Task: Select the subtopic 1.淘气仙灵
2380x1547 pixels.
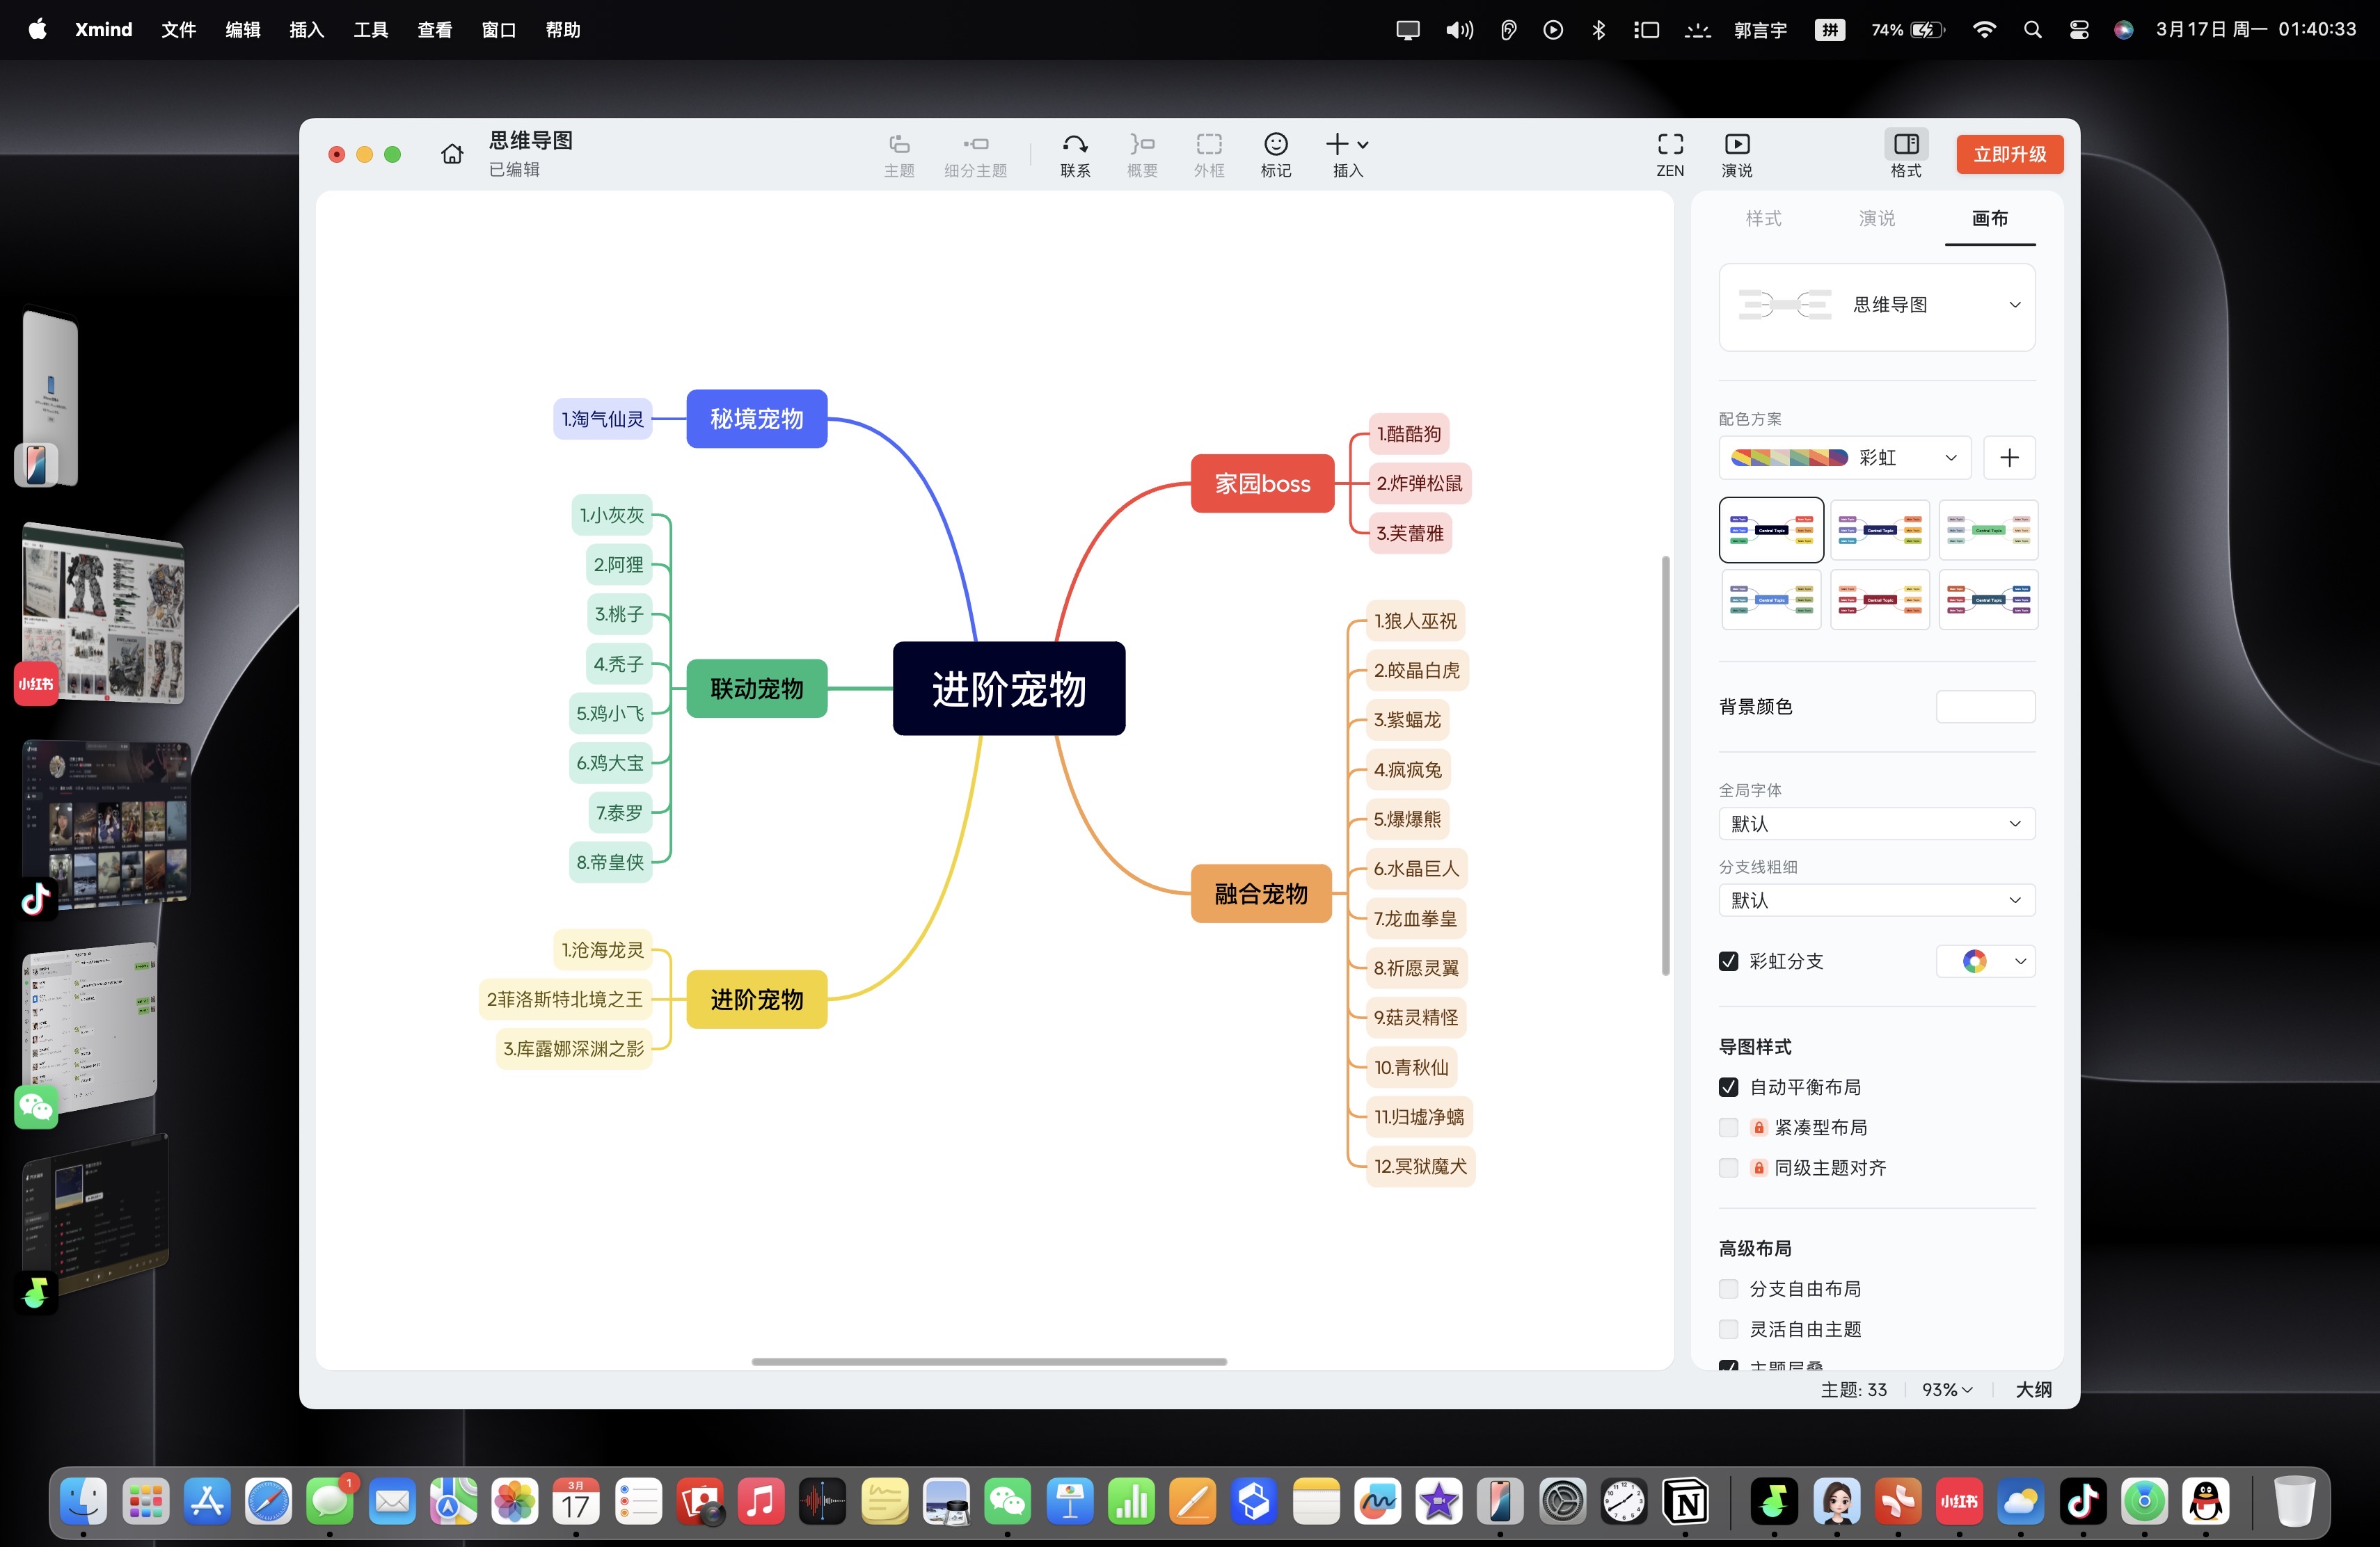Action: pos(602,419)
